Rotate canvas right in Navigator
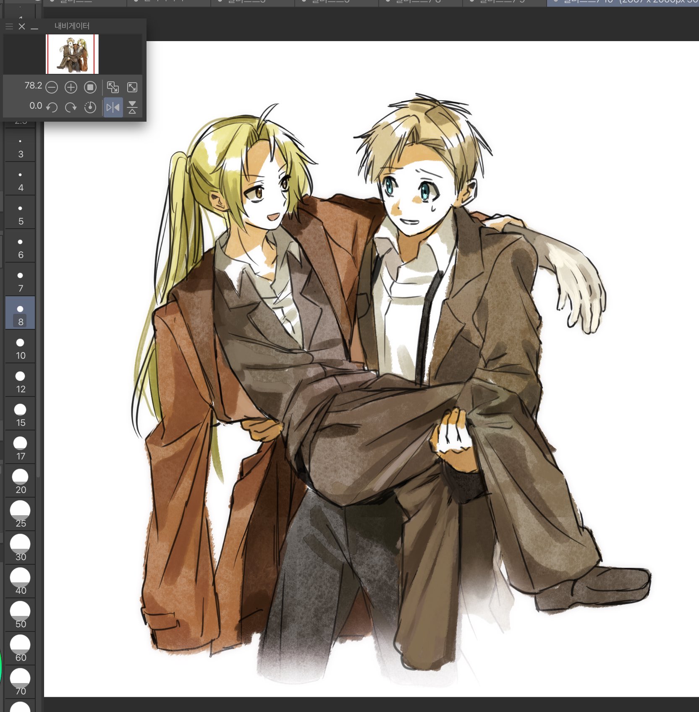The width and height of the screenshot is (699, 712). coord(71,107)
